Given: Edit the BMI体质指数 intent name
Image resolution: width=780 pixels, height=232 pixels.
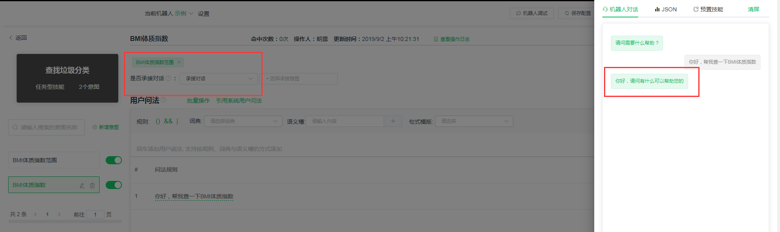Looking at the screenshot, I should tap(82, 185).
